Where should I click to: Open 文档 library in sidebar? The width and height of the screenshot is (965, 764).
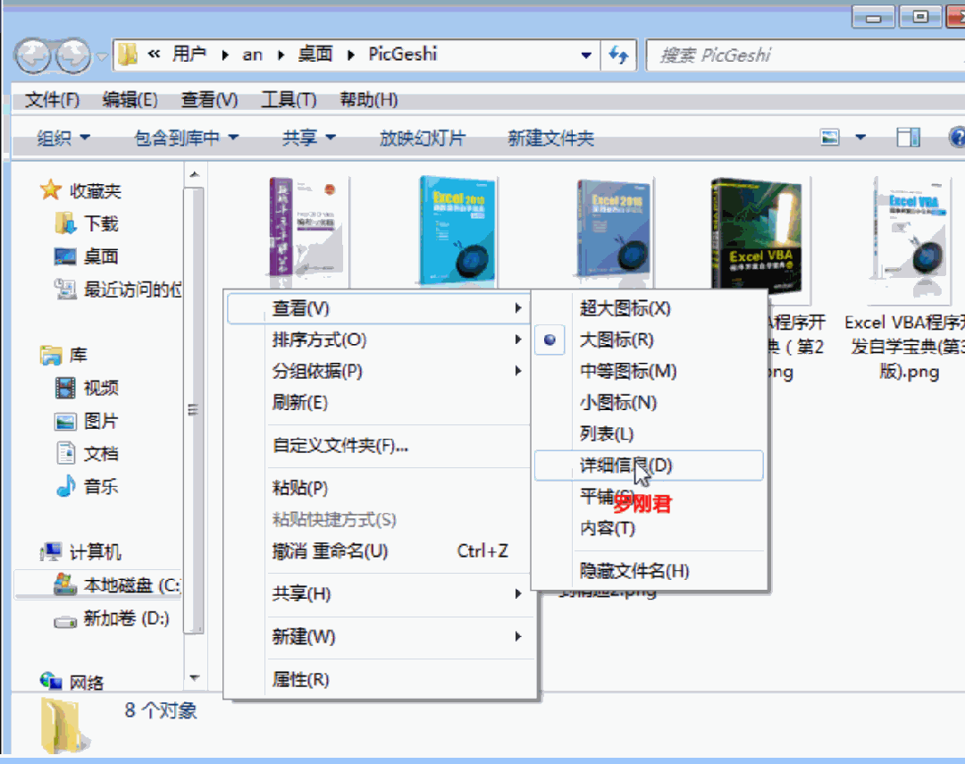point(86,454)
